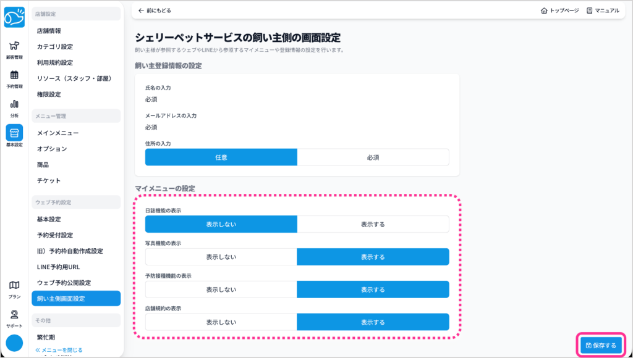Open 店舗情報 in the settings menu
Image resolution: width=633 pixels, height=358 pixels.
[49, 30]
